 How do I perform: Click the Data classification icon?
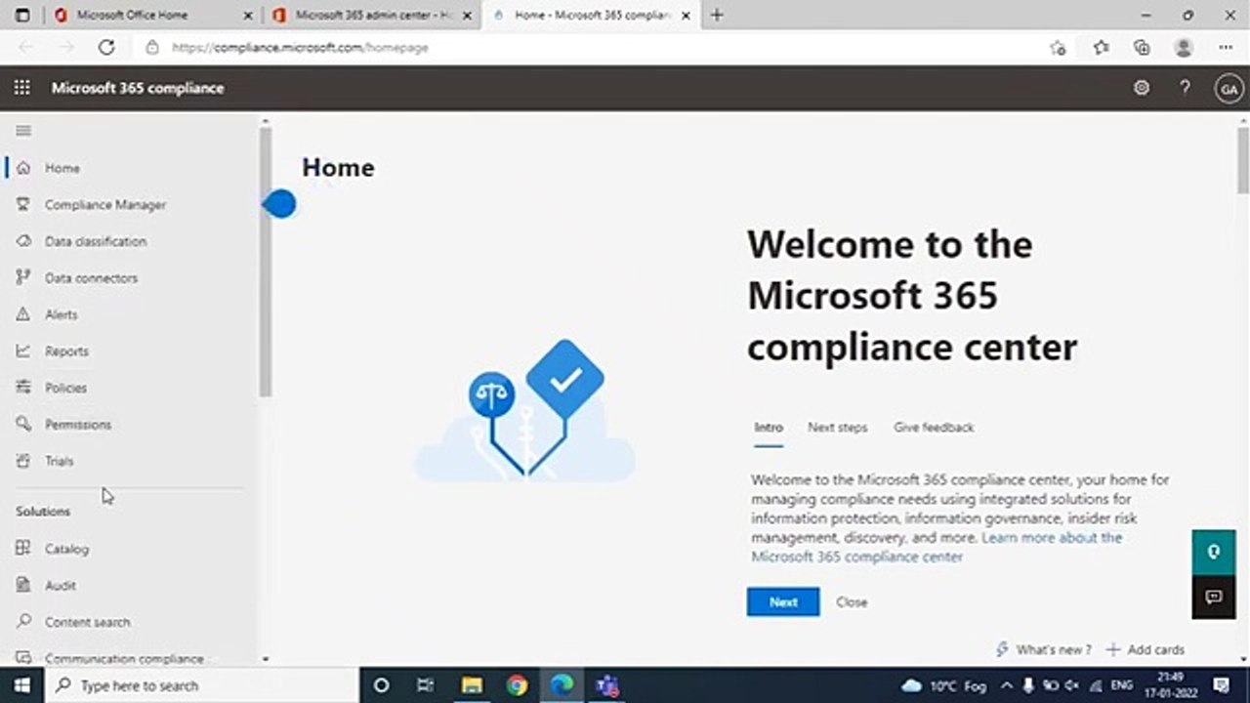coord(23,241)
